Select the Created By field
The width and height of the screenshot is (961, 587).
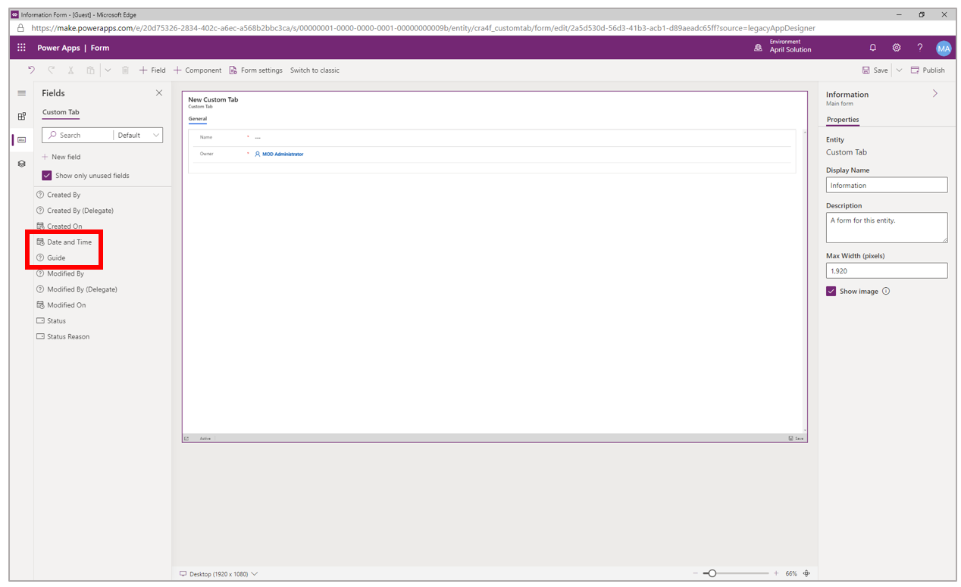[x=58, y=195]
